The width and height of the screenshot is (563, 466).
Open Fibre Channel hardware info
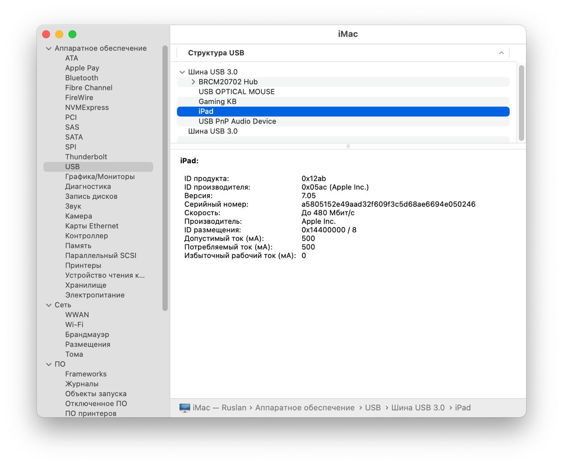[89, 88]
